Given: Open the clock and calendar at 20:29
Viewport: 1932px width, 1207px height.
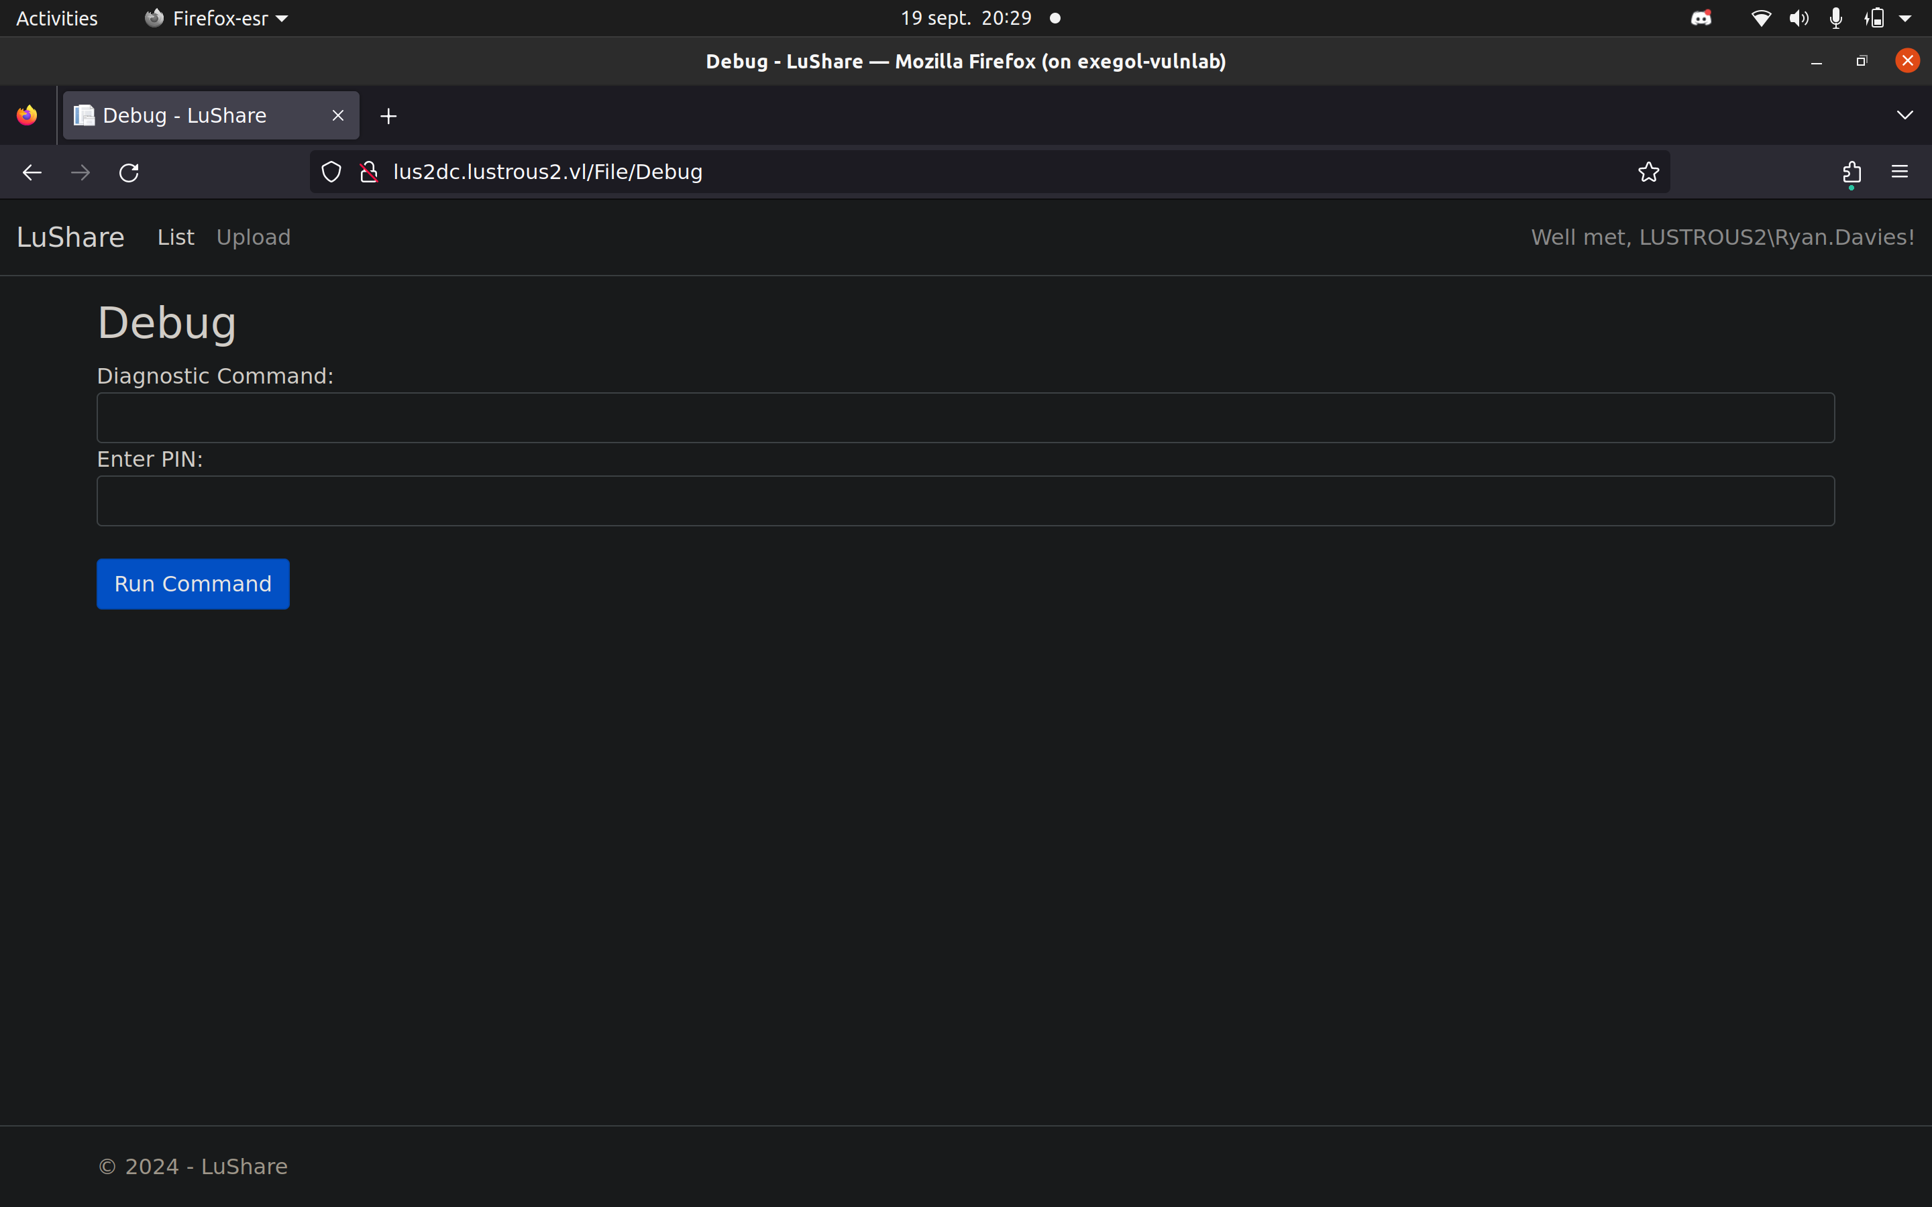Looking at the screenshot, I should (966, 18).
